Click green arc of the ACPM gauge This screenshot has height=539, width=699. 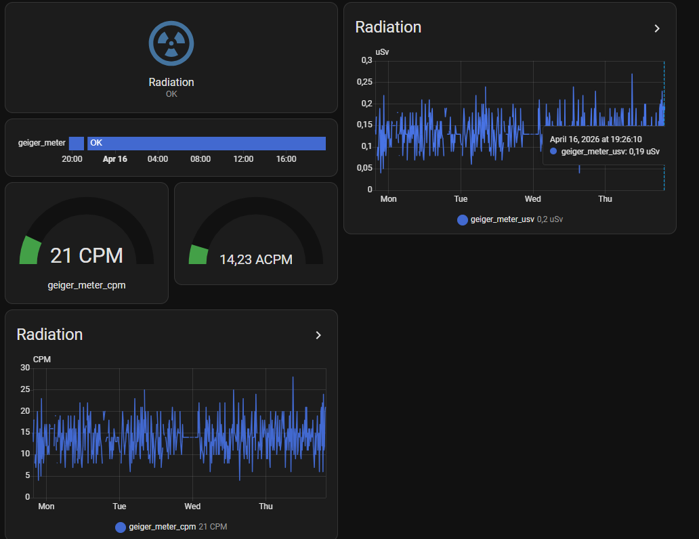click(x=198, y=255)
